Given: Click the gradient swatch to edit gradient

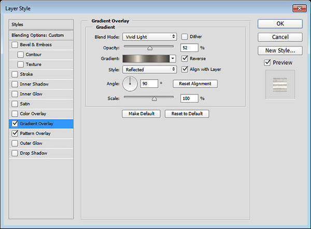Looking at the screenshot, I should click(x=146, y=59).
